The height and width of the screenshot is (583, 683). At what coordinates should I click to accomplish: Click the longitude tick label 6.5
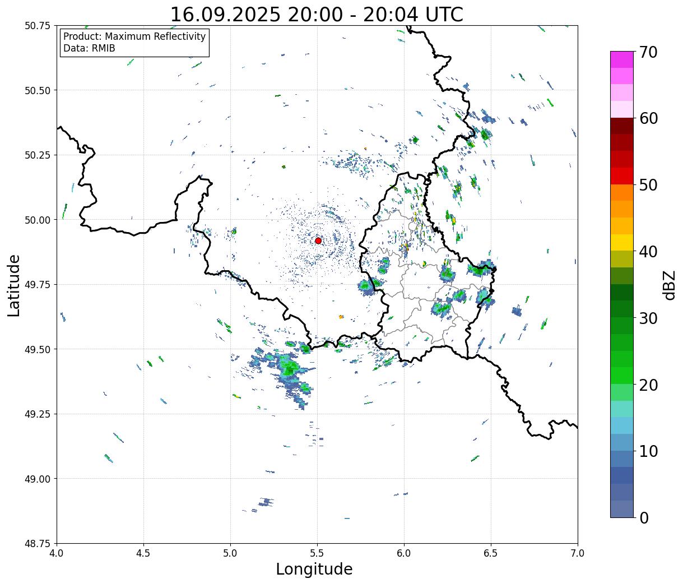tap(491, 553)
